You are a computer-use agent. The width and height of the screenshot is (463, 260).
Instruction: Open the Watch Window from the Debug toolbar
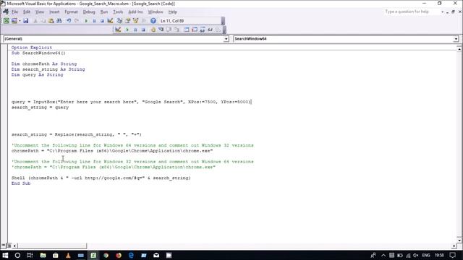[x=203, y=30]
